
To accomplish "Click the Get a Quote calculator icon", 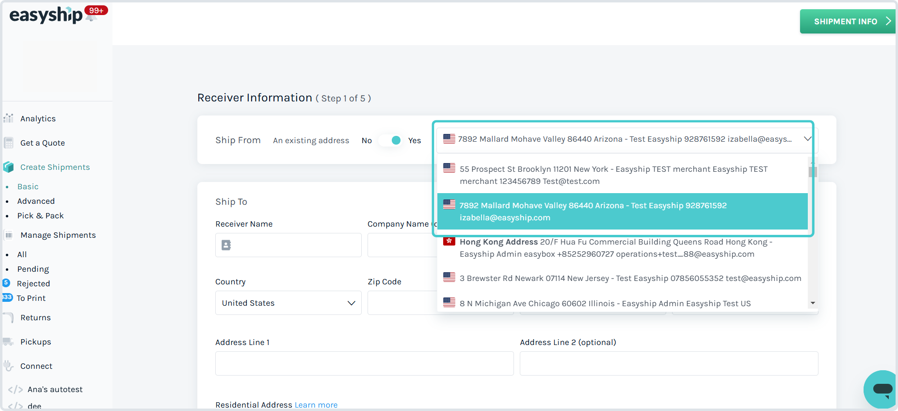I will (x=8, y=143).
